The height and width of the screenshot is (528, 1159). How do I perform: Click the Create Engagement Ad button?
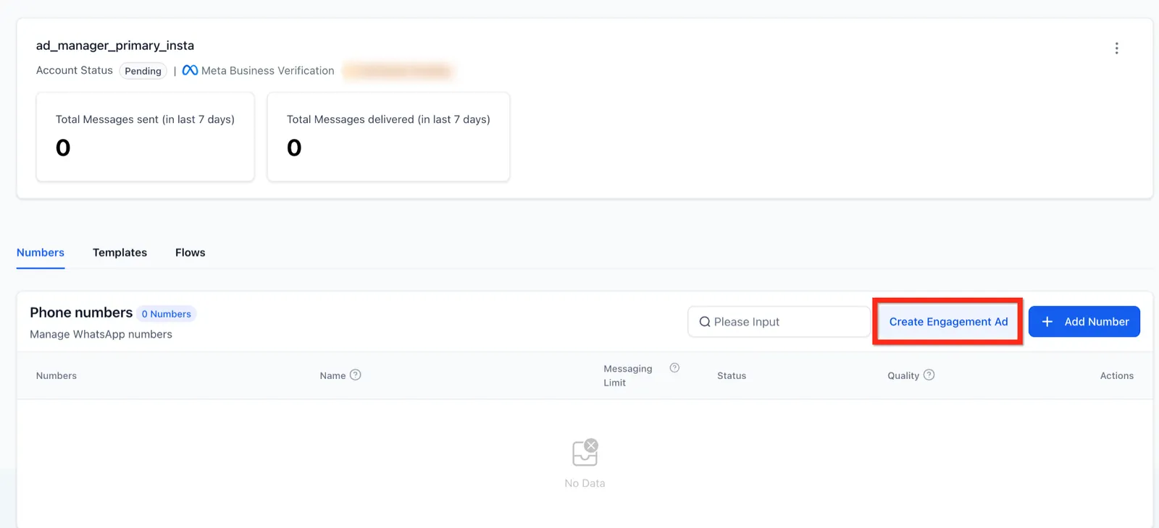pyautogui.click(x=948, y=322)
